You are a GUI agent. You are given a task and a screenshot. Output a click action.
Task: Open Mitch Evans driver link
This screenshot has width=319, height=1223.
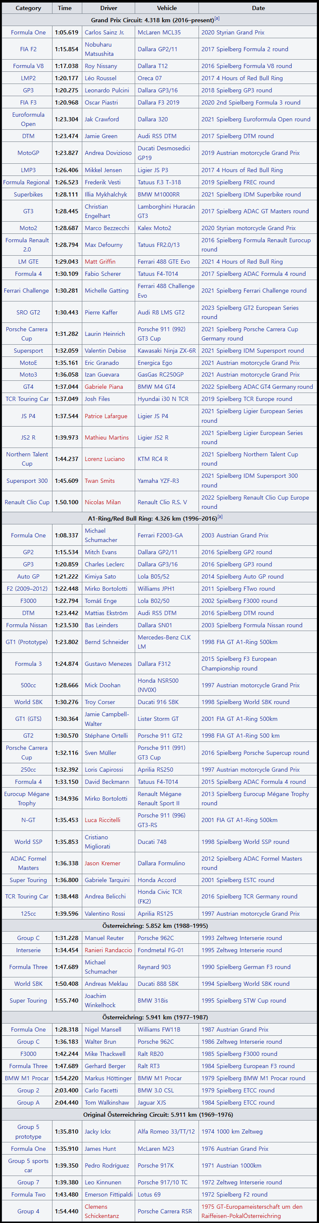[x=100, y=552]
